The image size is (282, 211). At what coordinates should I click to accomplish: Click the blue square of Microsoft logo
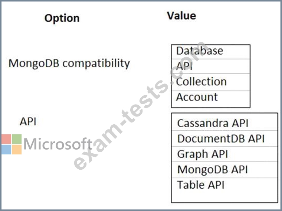[x=6, y=150]
